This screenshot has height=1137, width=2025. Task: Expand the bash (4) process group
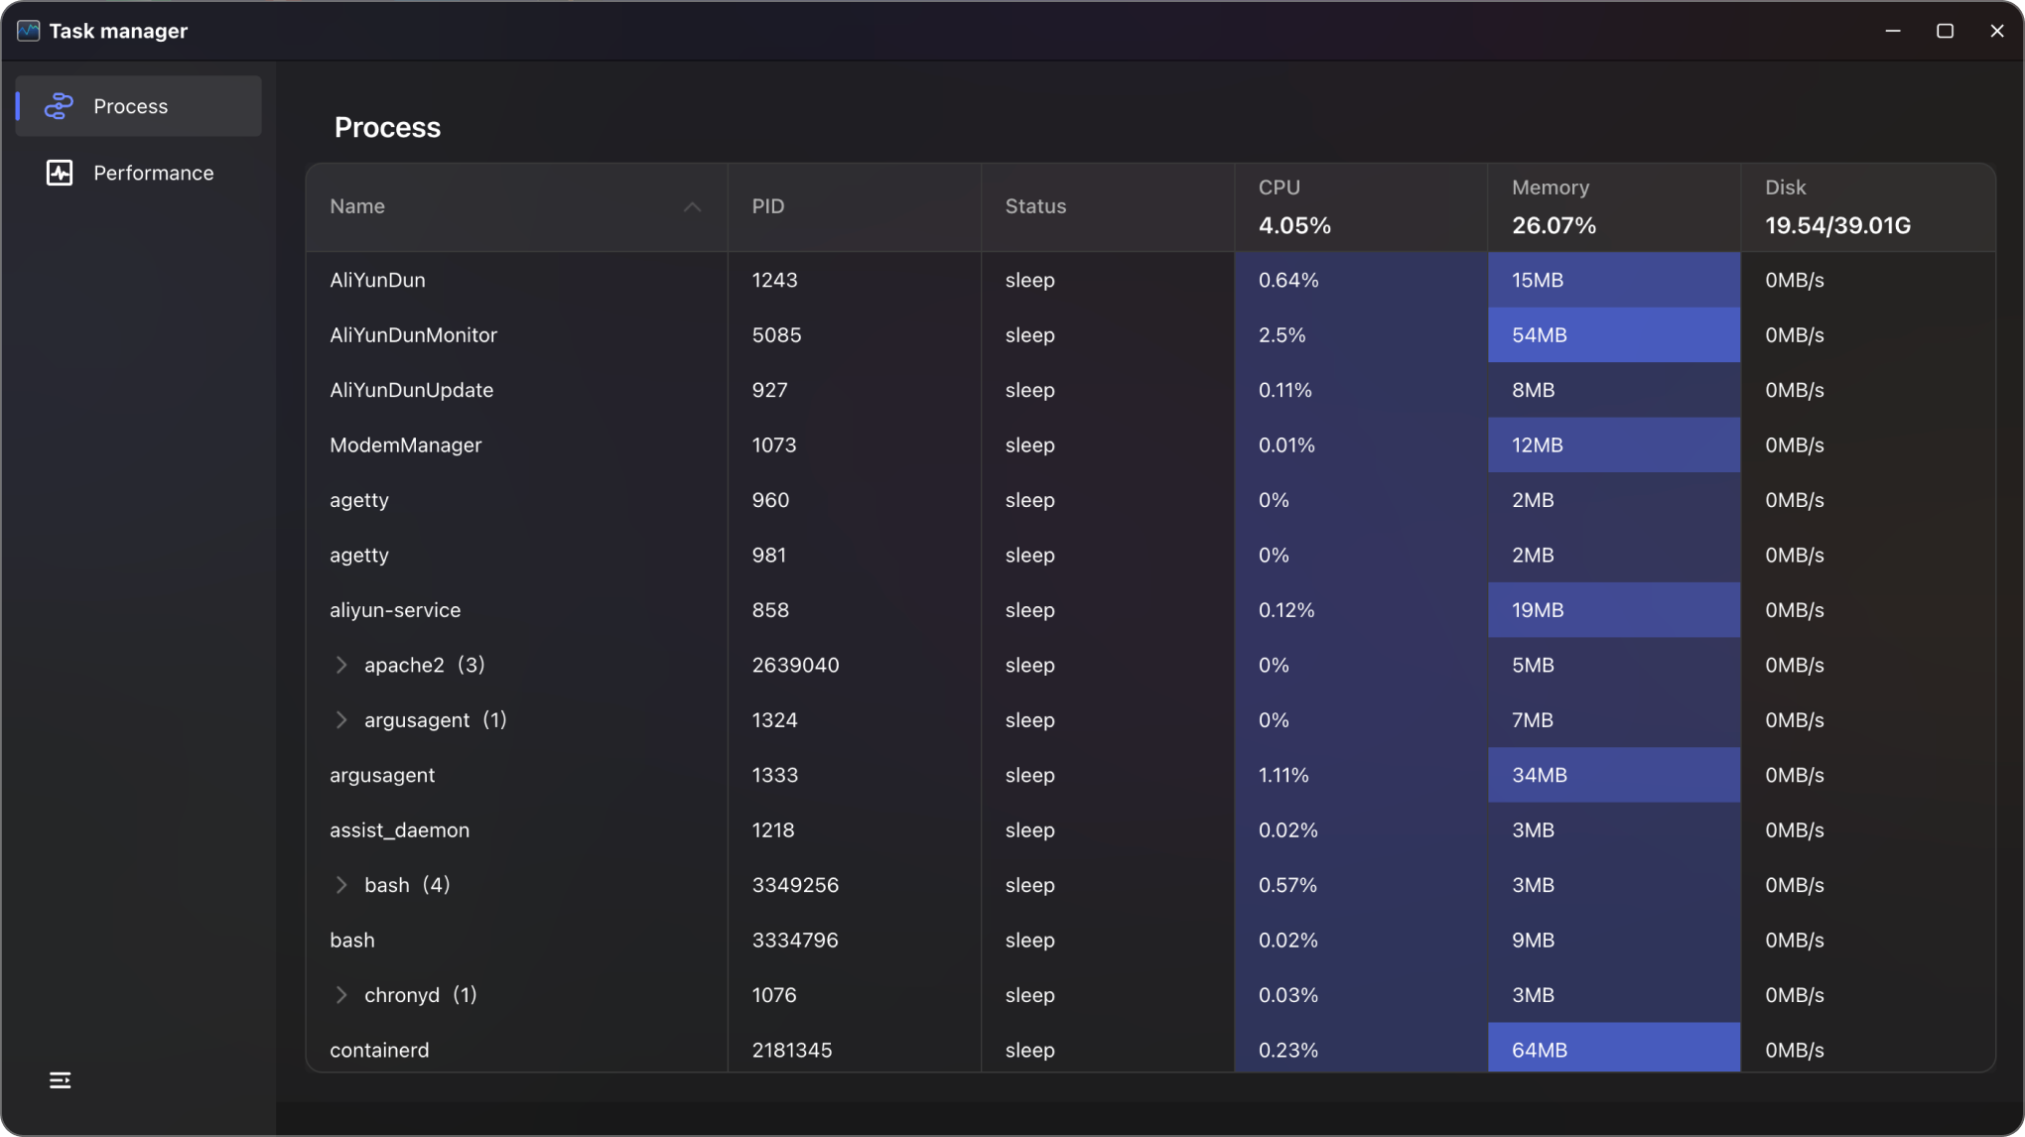(341, 885)
